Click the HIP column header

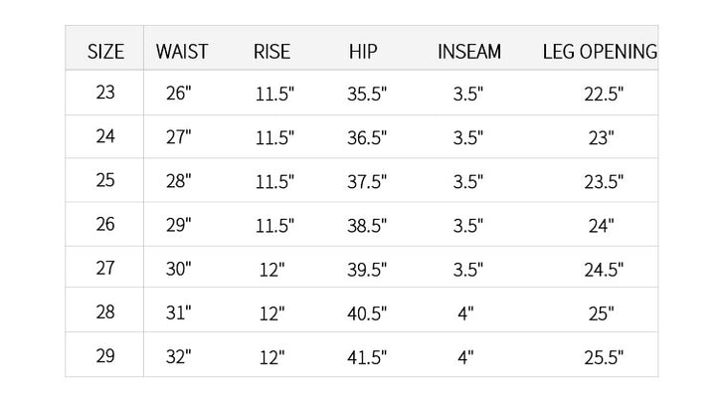point(363,51)
